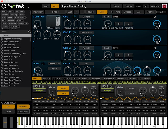Toggle the Osc 1 power icon
This screenshot has width=168, height=129.
click(74, 17)
